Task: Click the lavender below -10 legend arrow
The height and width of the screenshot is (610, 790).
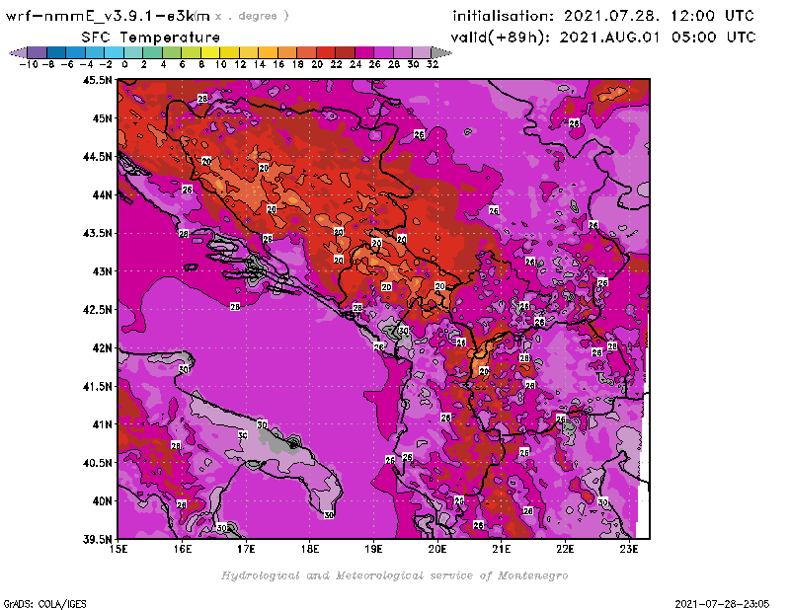Action: pyautogui.click(x=18, y=52)
